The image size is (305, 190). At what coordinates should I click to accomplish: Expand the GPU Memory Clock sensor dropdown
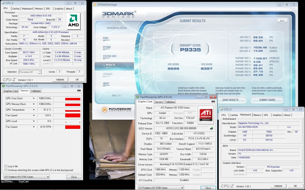(x=34, y=104)
